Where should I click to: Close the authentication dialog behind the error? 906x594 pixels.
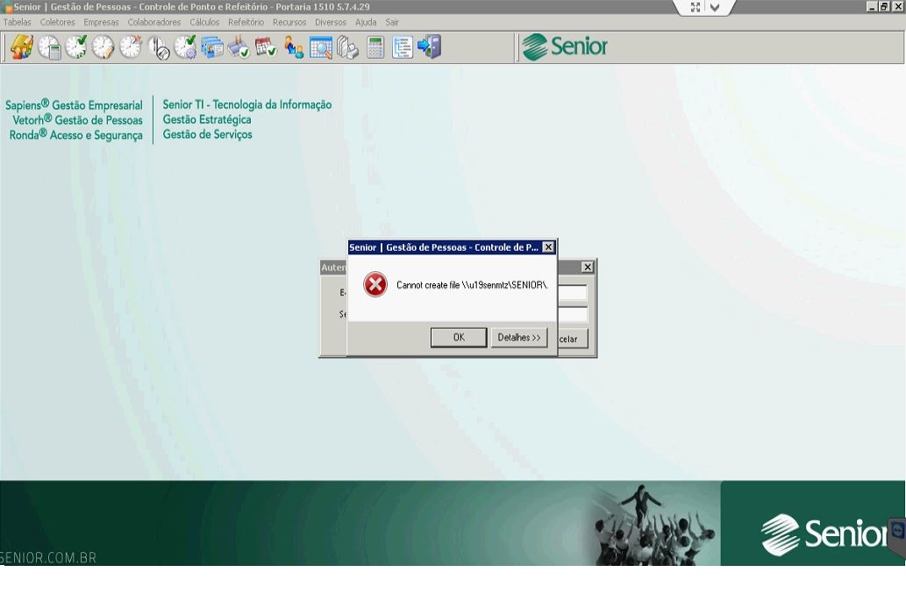coord(587,267)
